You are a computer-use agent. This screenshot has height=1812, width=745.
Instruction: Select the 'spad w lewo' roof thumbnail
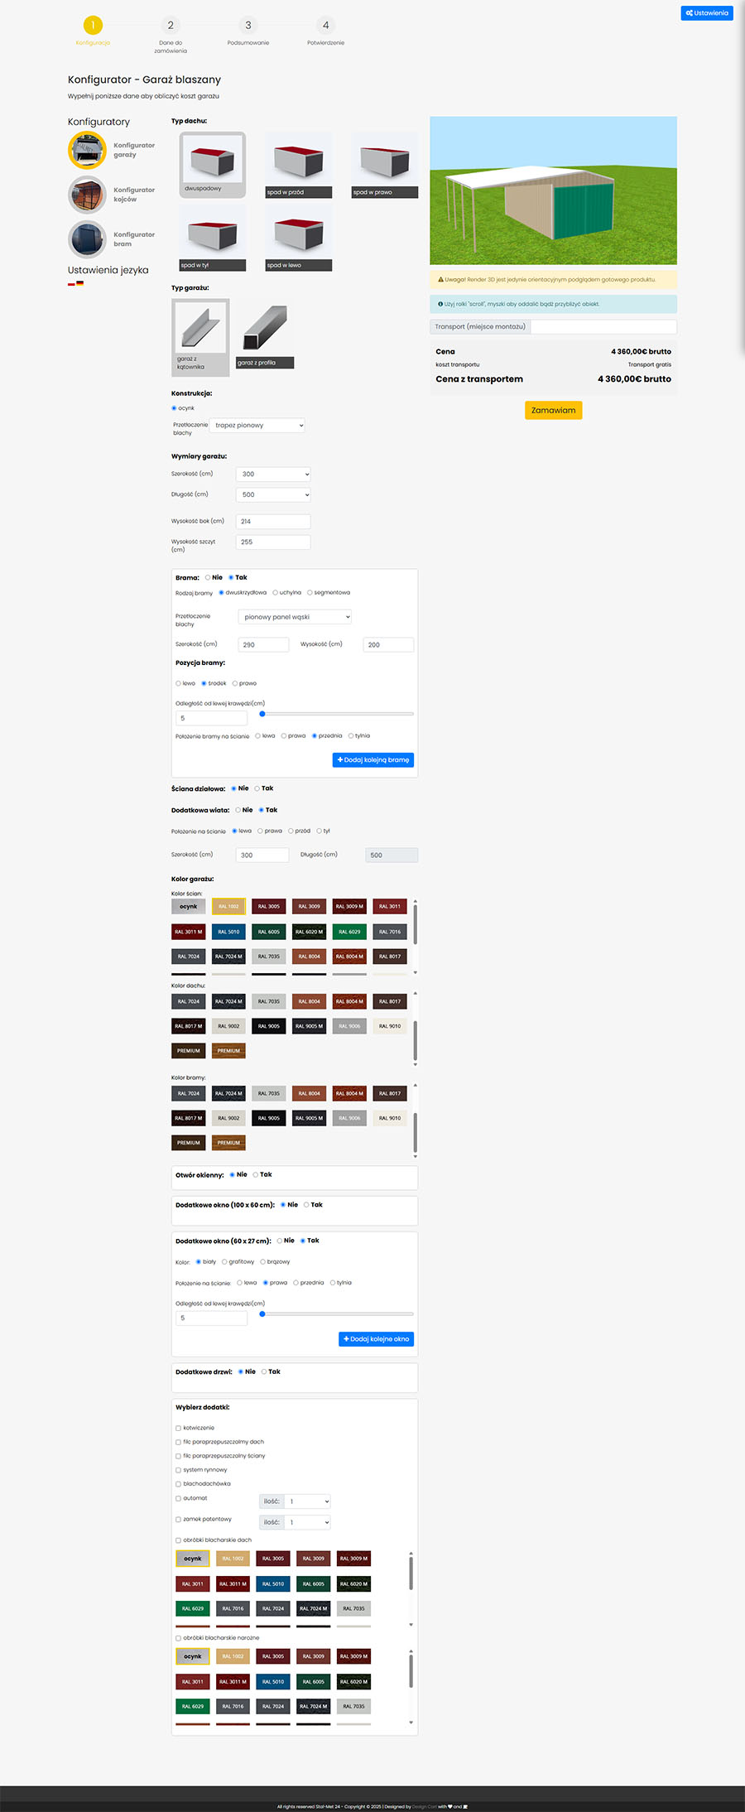click(298, 234)
